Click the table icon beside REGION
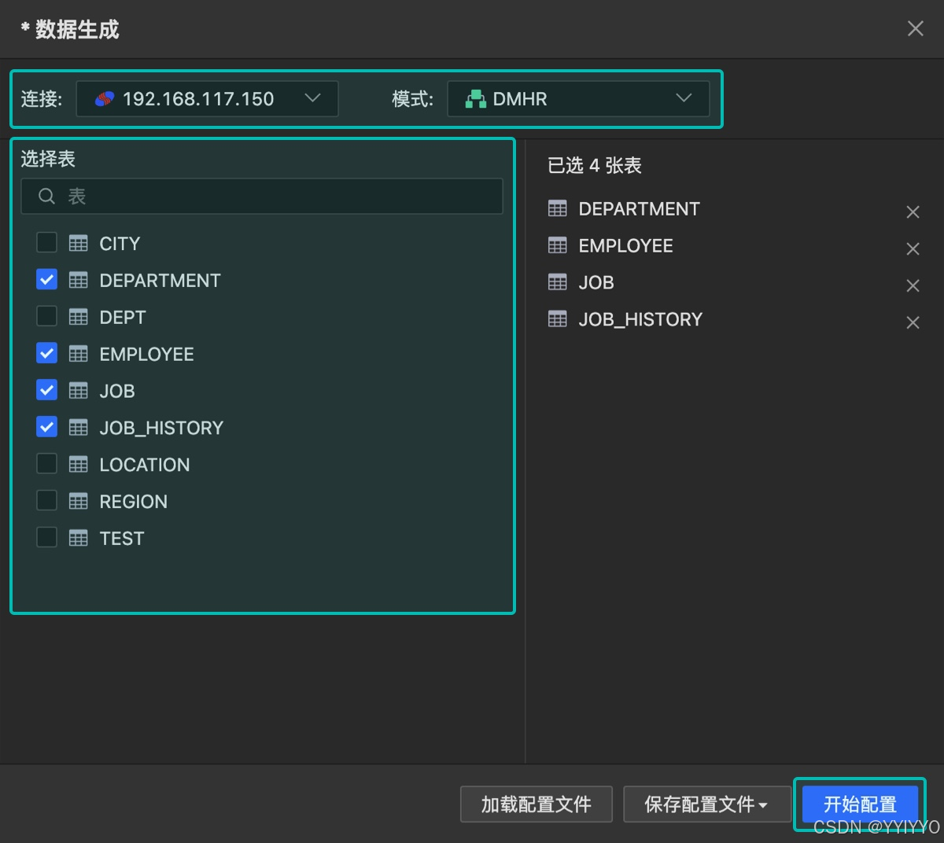 (79, 500)
